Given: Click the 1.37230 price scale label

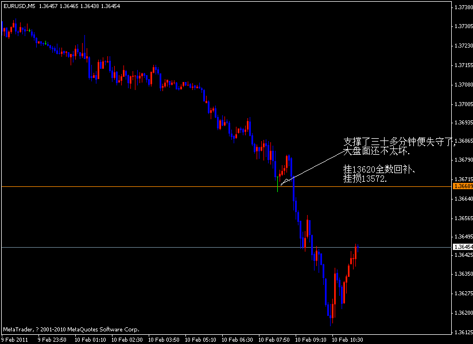Looking at the screenshot, I should (x=464, y=46).
